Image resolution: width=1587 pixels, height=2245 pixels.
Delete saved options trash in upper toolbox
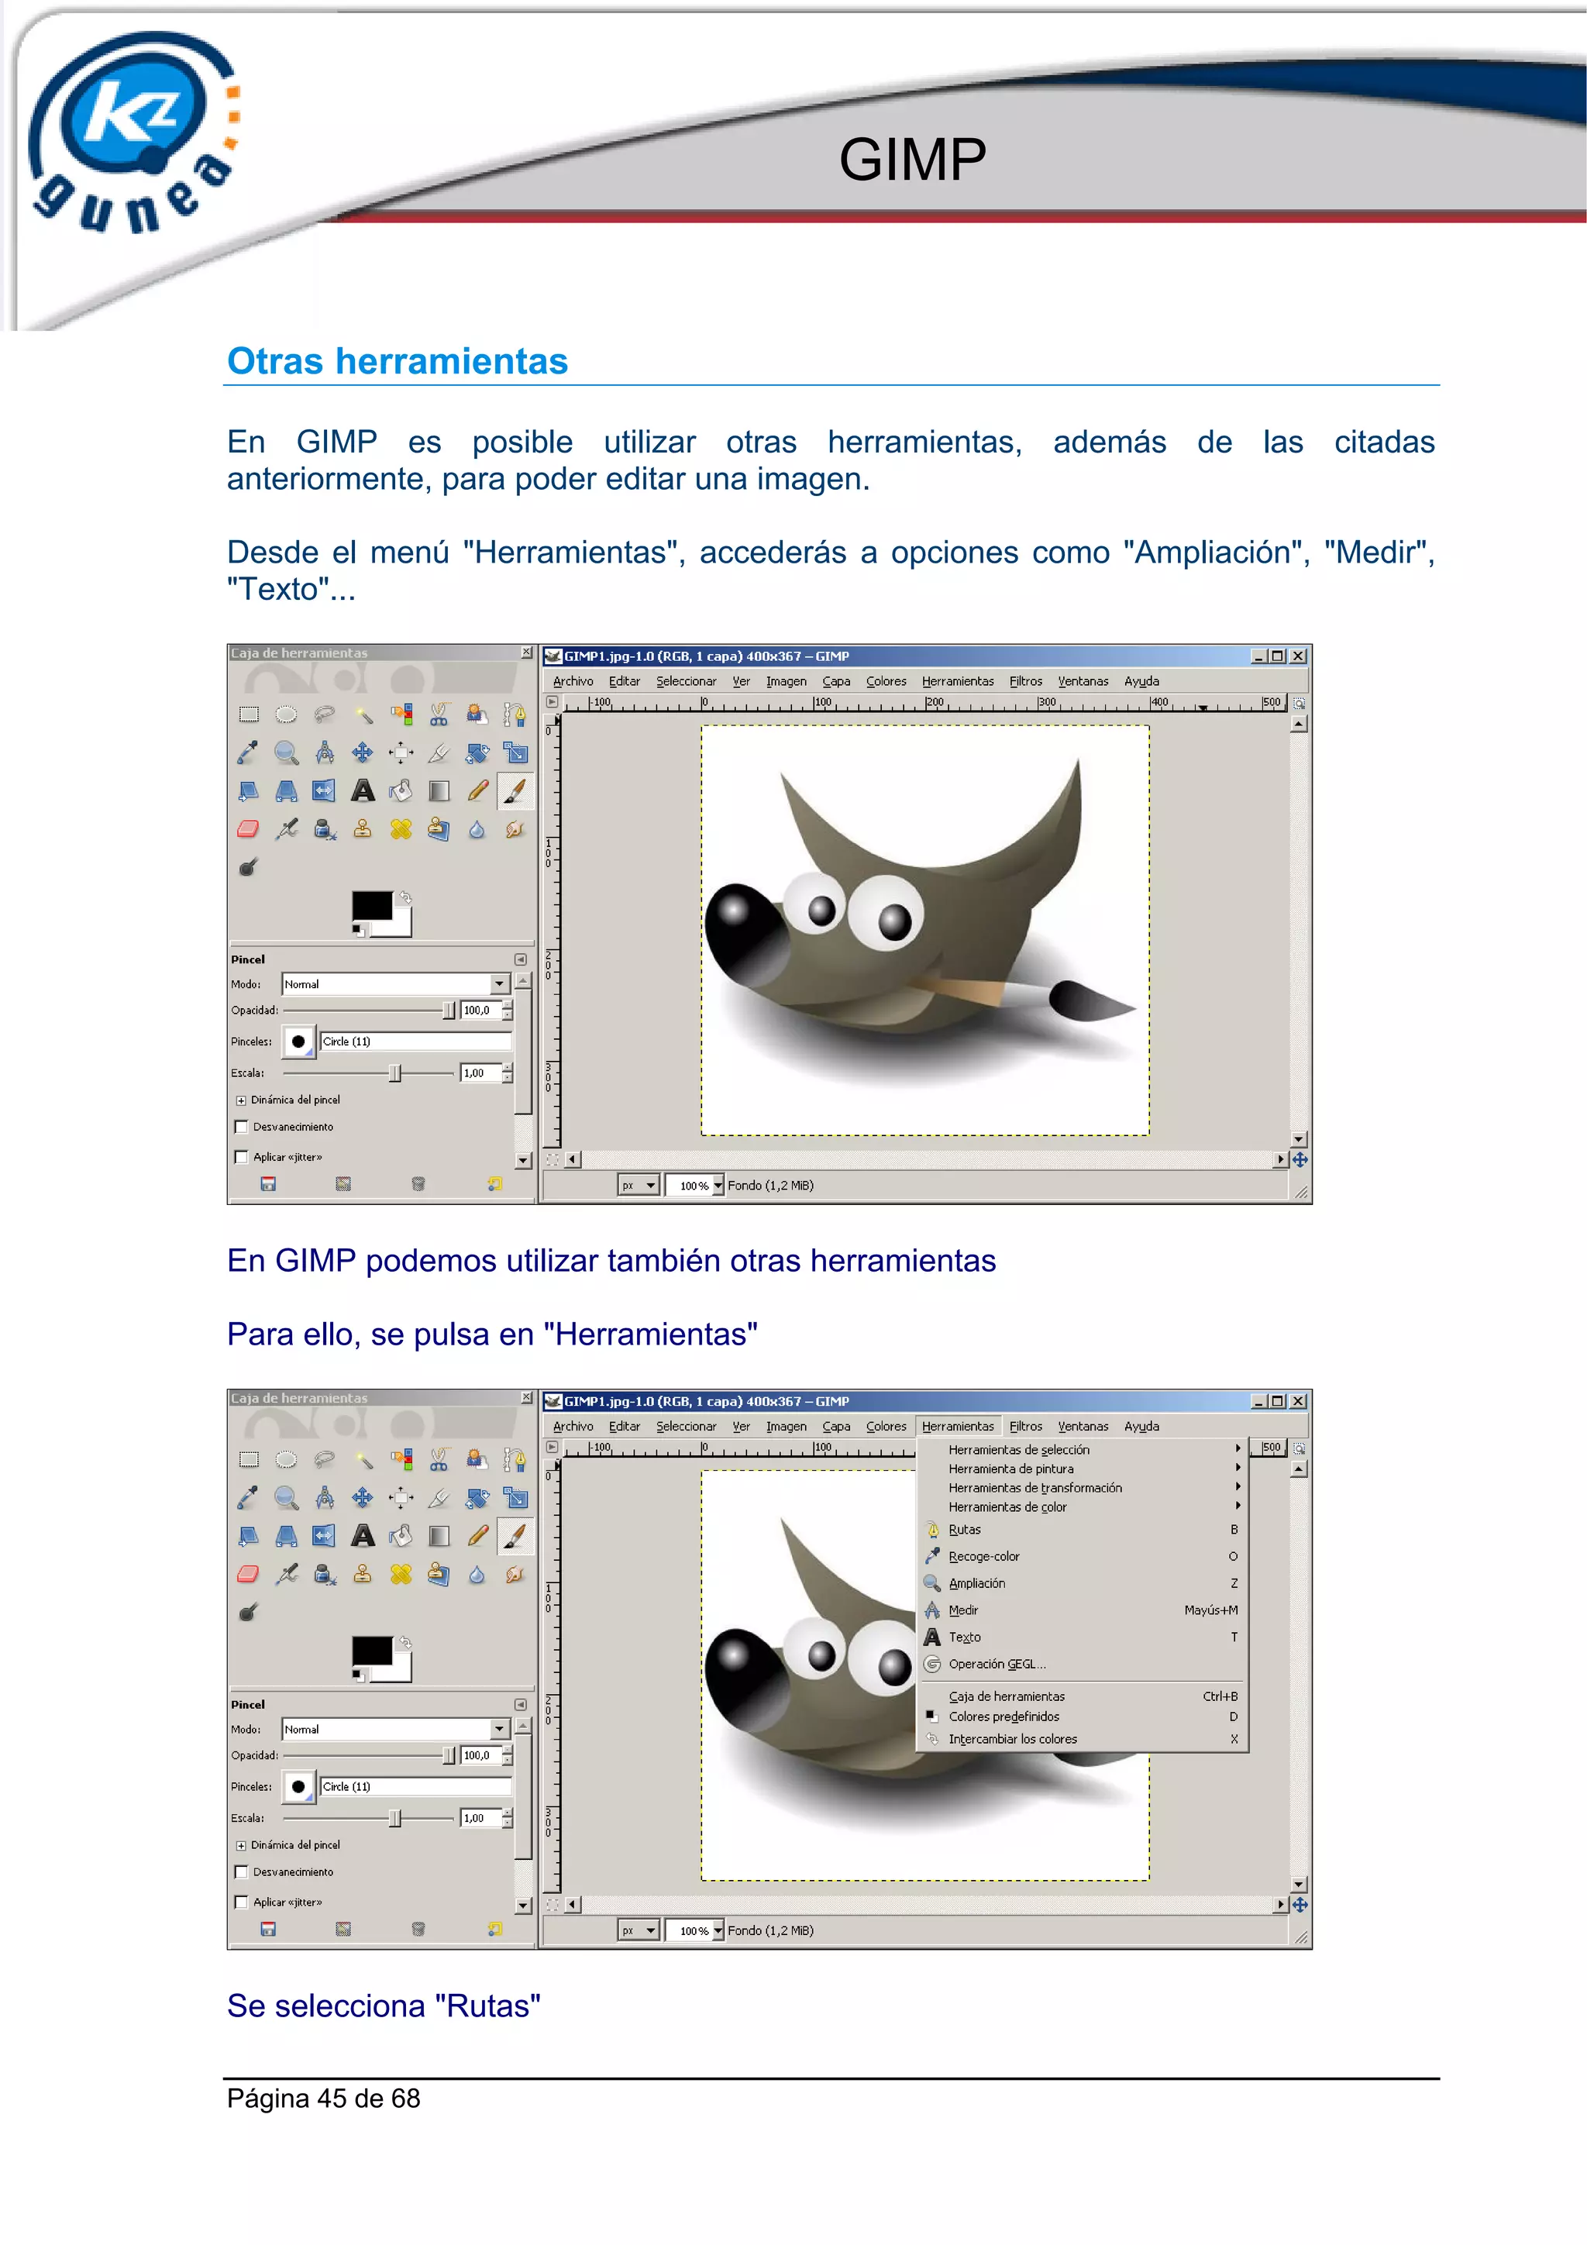(418, 1184)
